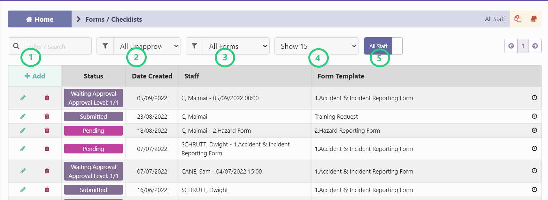Open the Forms / Checklists breadcrumb
548x200 pixels.
click(113, 19)
